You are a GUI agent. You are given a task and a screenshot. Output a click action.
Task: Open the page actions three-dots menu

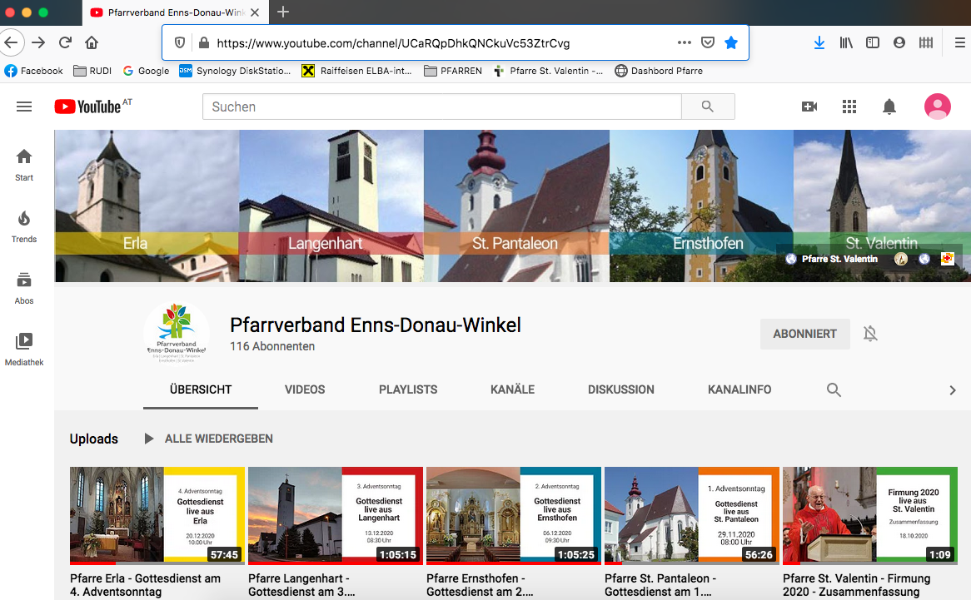pos(685,42)
